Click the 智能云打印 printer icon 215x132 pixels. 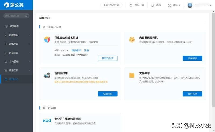(x=47, y=75)
